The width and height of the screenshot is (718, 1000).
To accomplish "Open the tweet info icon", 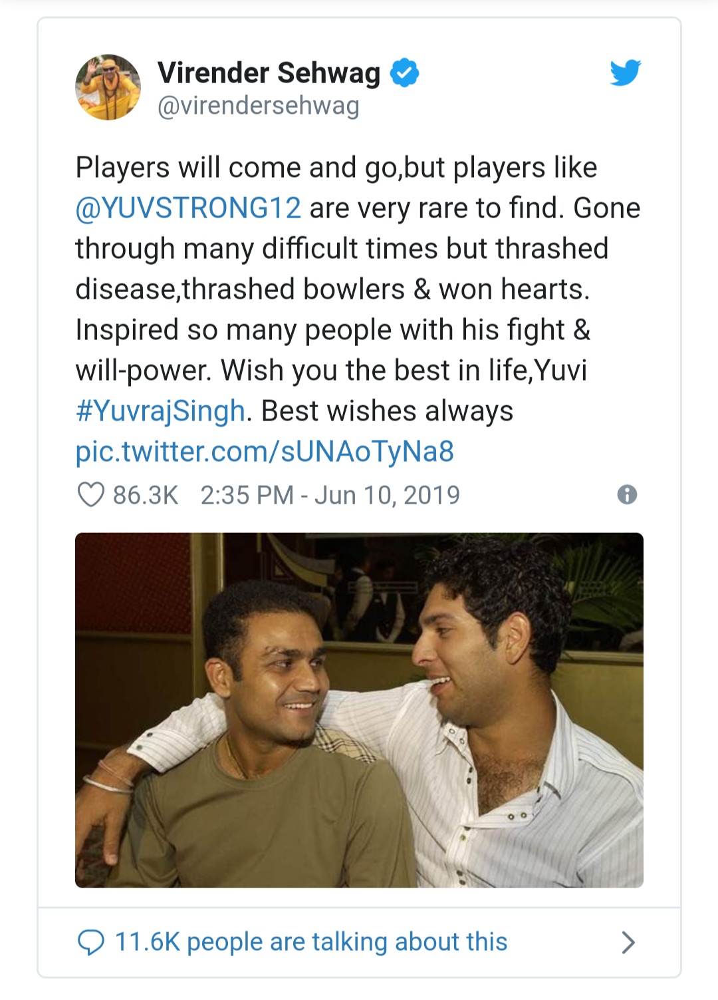I will coord(627,494).
